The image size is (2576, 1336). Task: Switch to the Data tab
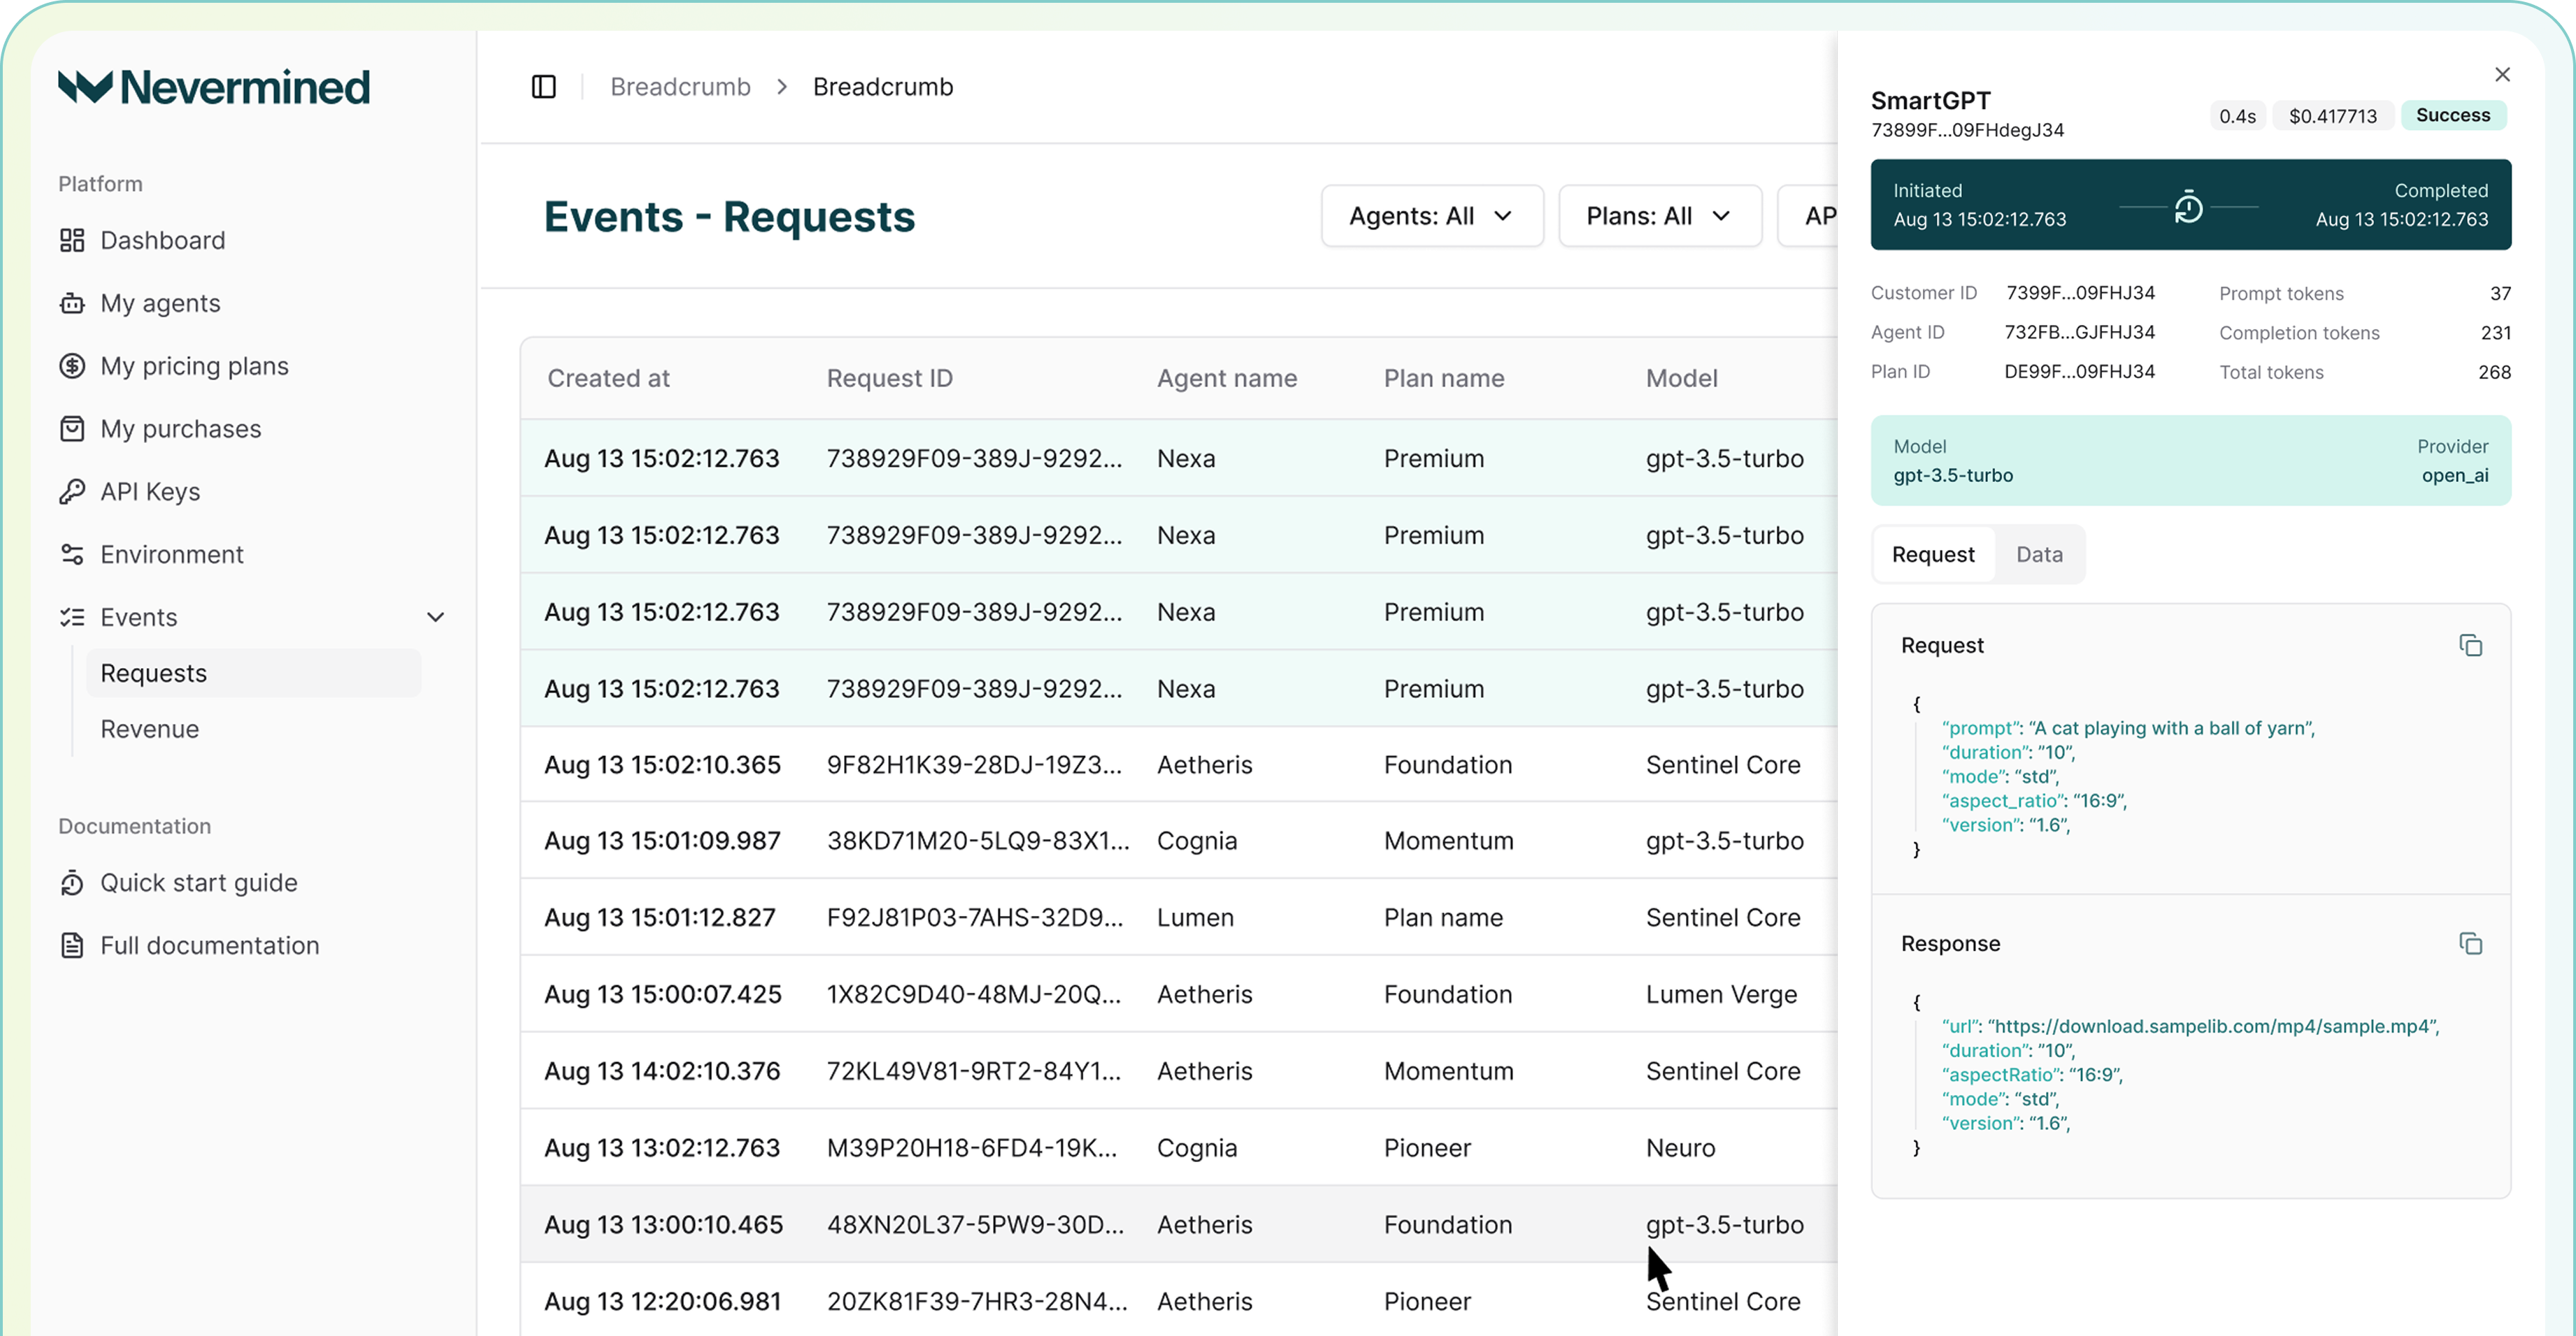[x=2040, y=553]
